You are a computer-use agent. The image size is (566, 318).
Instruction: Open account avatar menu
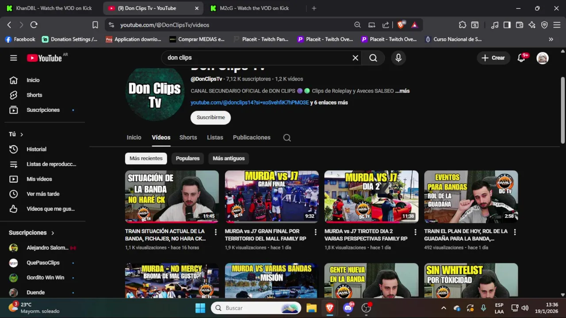543,58
